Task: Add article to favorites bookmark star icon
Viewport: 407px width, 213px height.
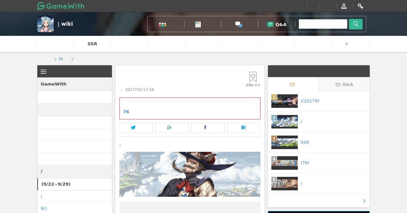Action: tap(253, 79)
